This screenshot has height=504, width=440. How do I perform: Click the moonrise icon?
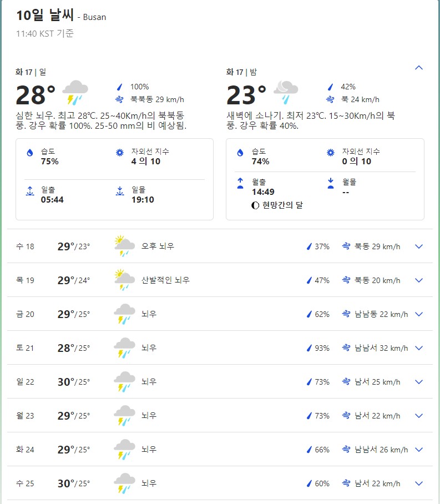click(240, 183)
